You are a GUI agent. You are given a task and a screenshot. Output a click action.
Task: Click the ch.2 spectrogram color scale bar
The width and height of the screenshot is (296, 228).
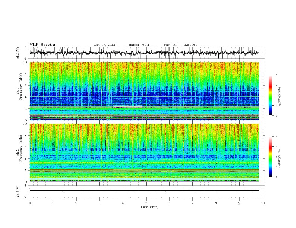270,157
